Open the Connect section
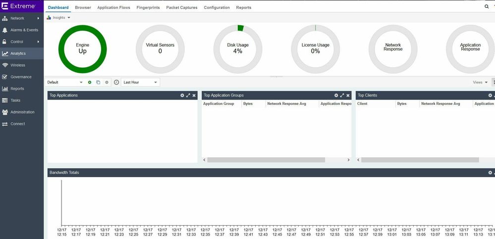This screenshot has width=495, height=239. (22, 124)
